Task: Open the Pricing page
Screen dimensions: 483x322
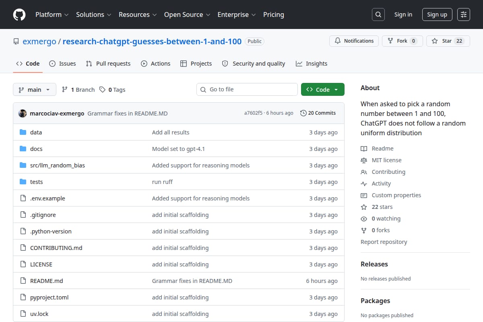Action: (274, 14)
